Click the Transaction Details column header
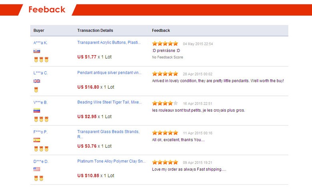Image resolution: width=312 pixels, height=193 pixels. [95, 30]
